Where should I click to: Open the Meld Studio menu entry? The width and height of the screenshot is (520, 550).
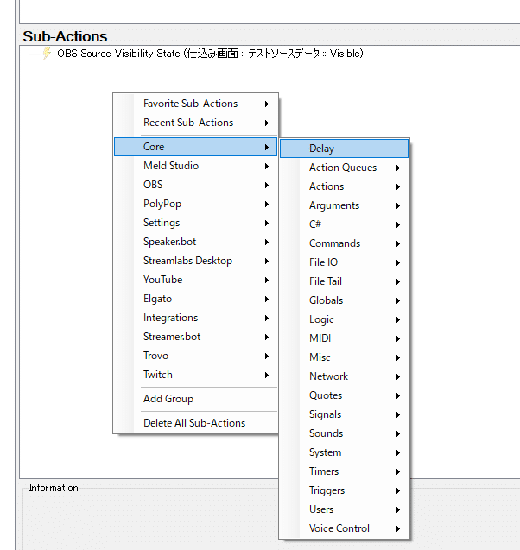pos(195,166)
